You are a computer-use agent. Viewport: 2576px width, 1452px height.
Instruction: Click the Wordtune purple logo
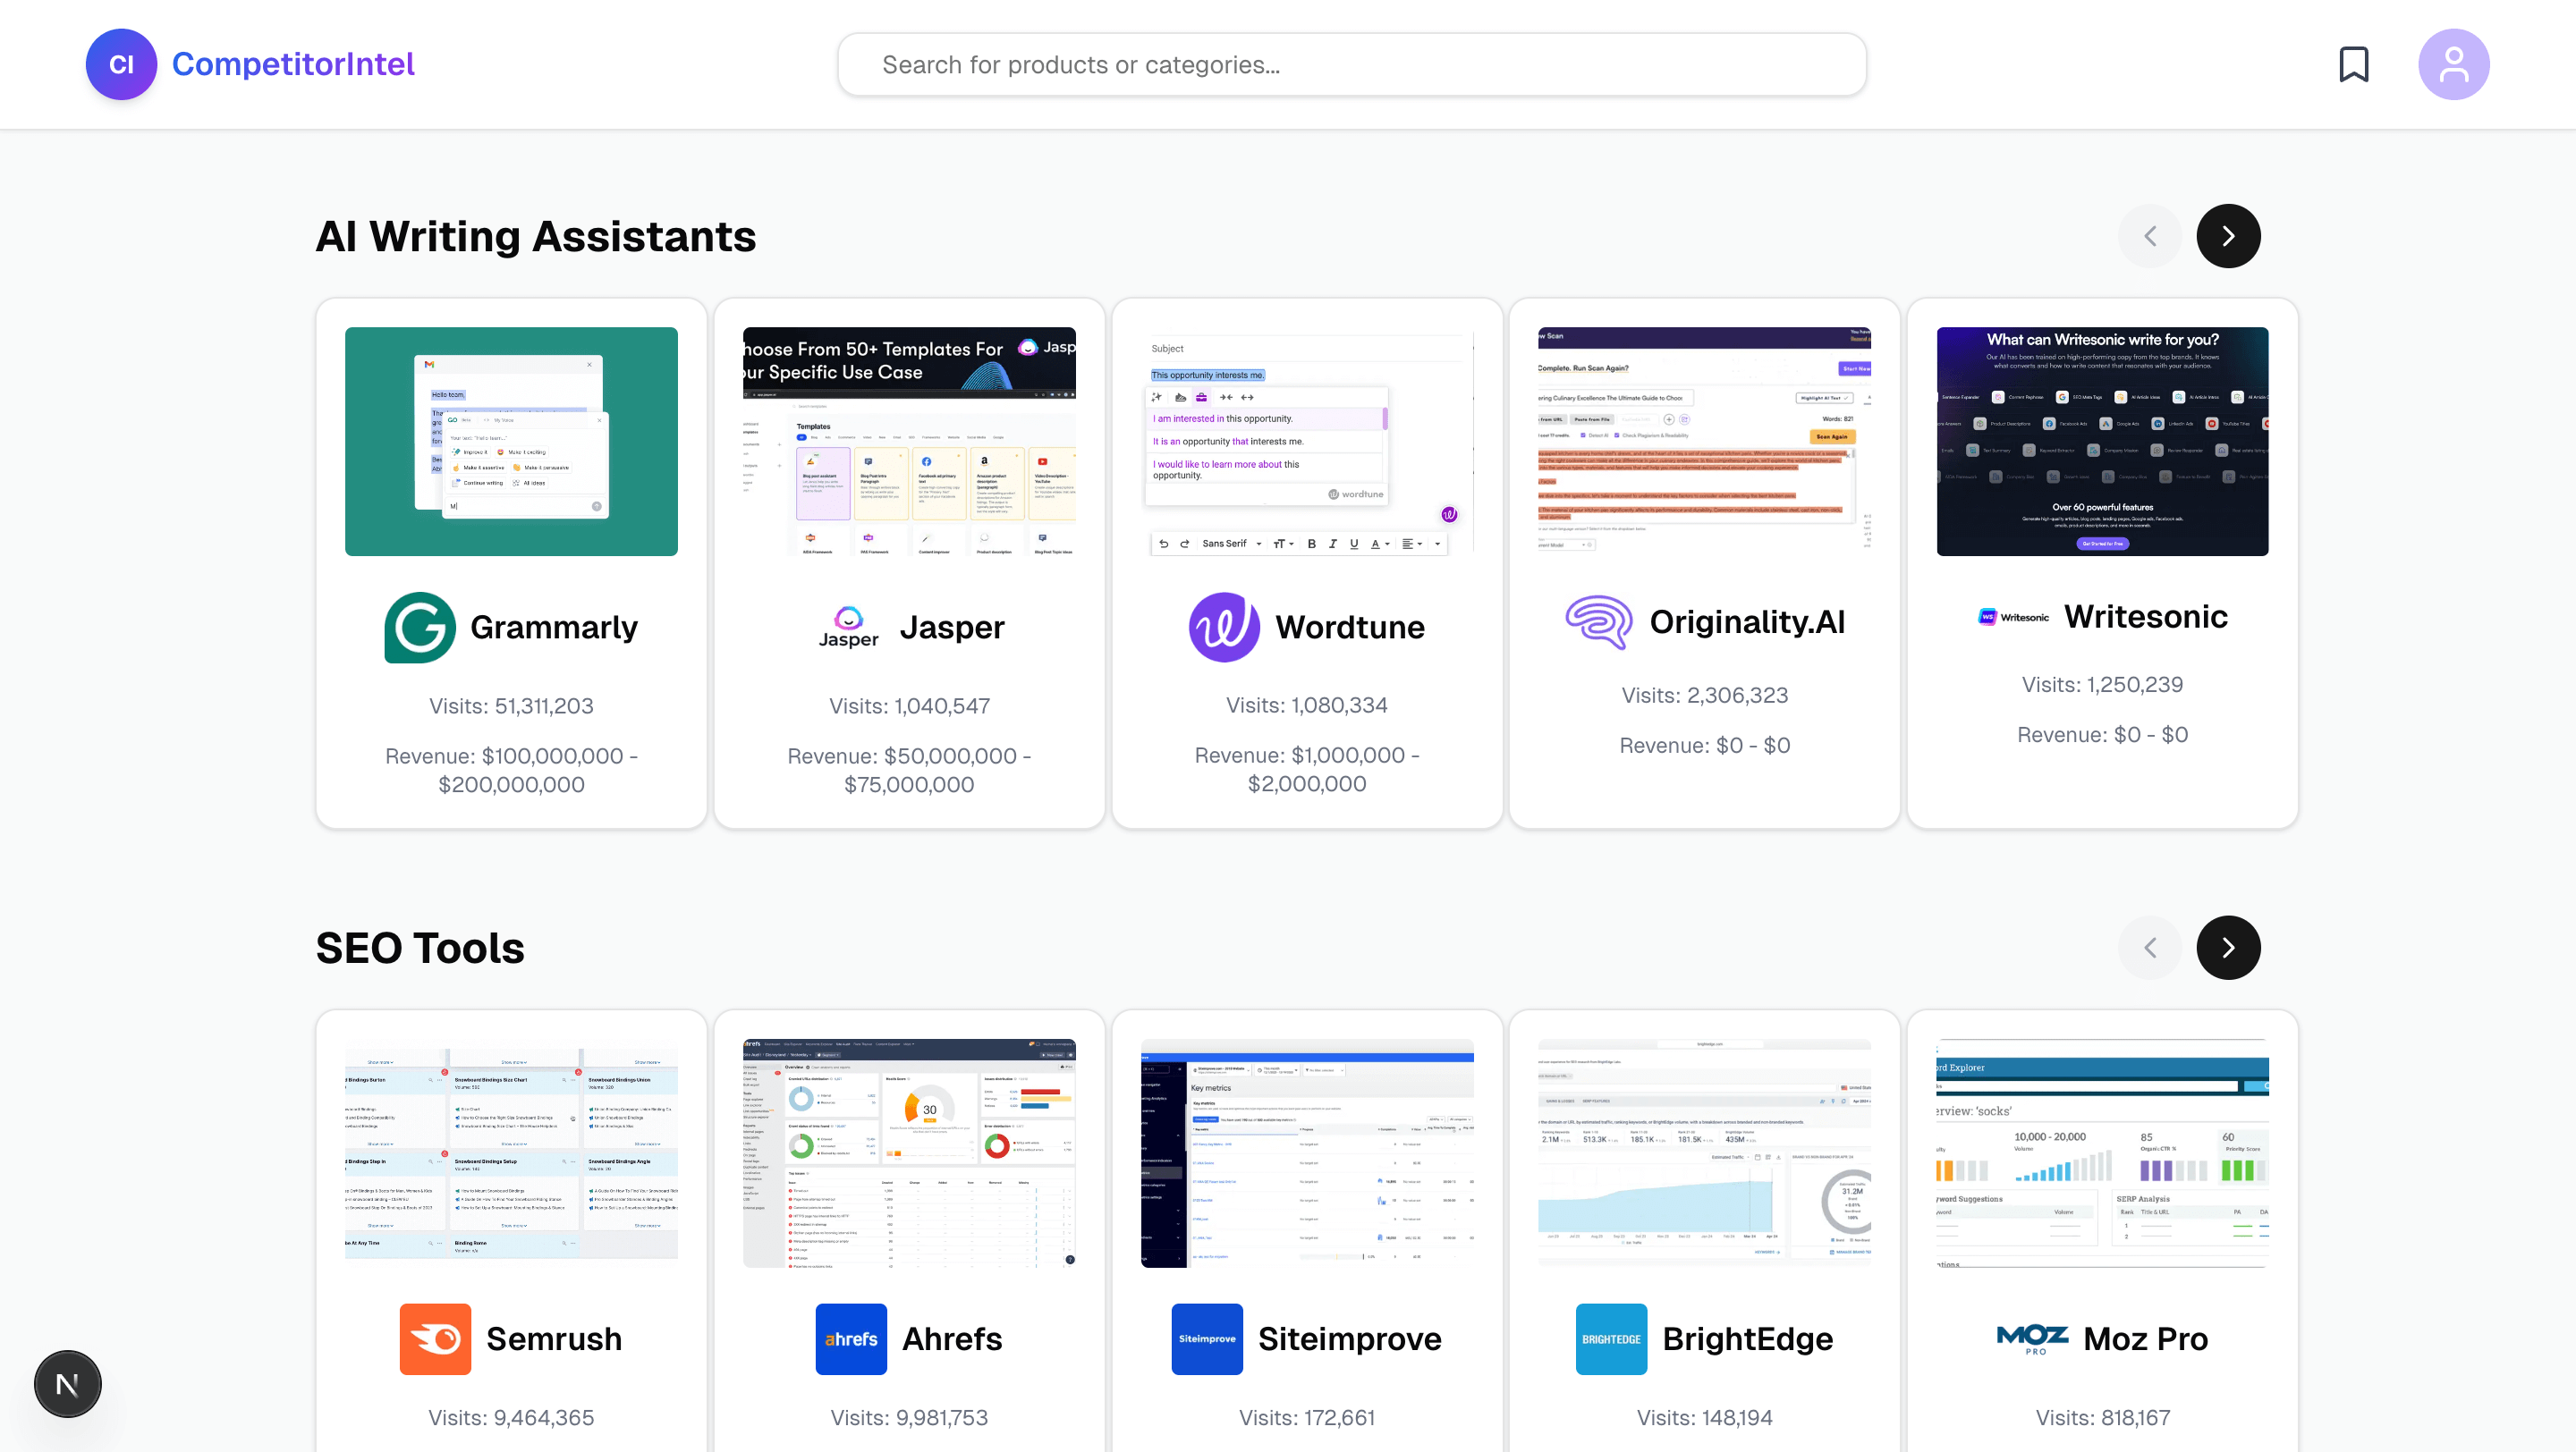point(1224,628)
